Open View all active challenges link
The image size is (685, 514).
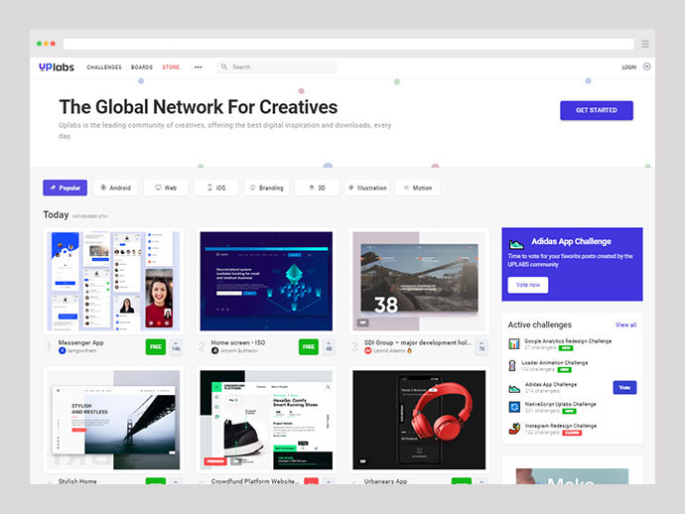(625, 324)
